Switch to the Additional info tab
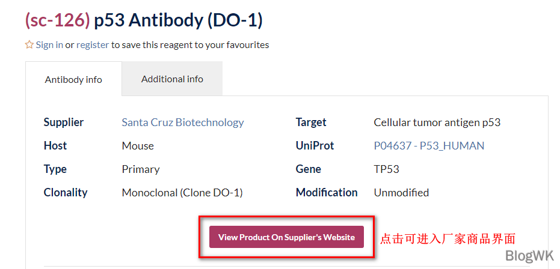560x269 pixels. [172, 79]
